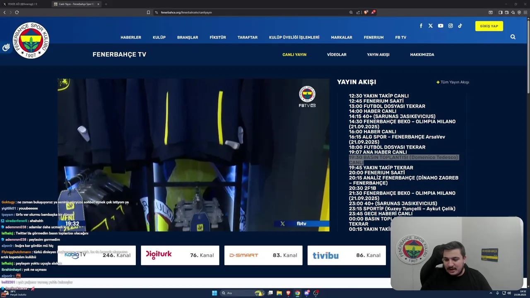
Task: Open KULÜP ÜYELİĞİ İŞLEMLERİ menu
Action: (294, 37)
